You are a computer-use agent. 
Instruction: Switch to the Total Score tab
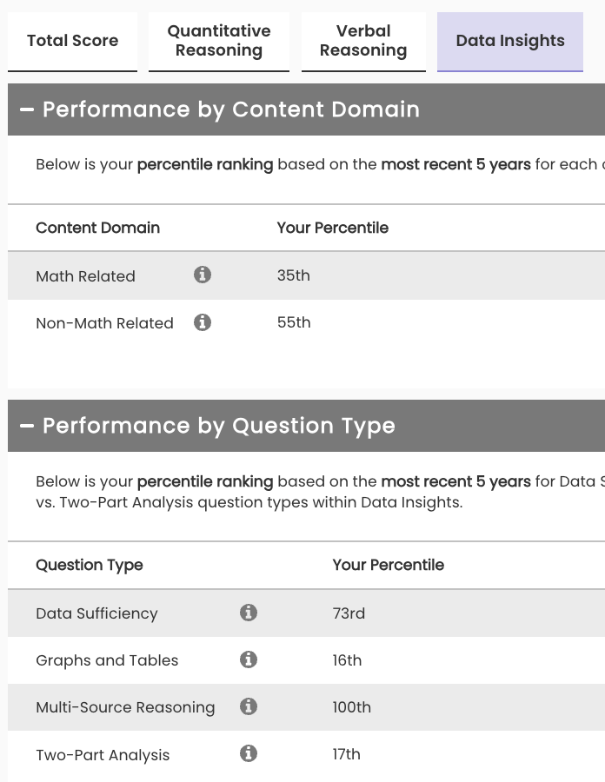[72, 41]
